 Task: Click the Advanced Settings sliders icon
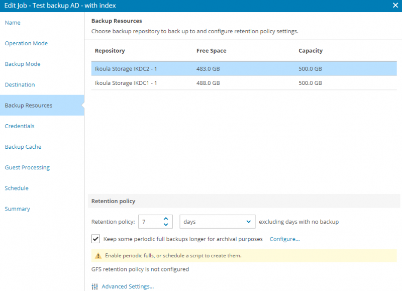point(94,286)
